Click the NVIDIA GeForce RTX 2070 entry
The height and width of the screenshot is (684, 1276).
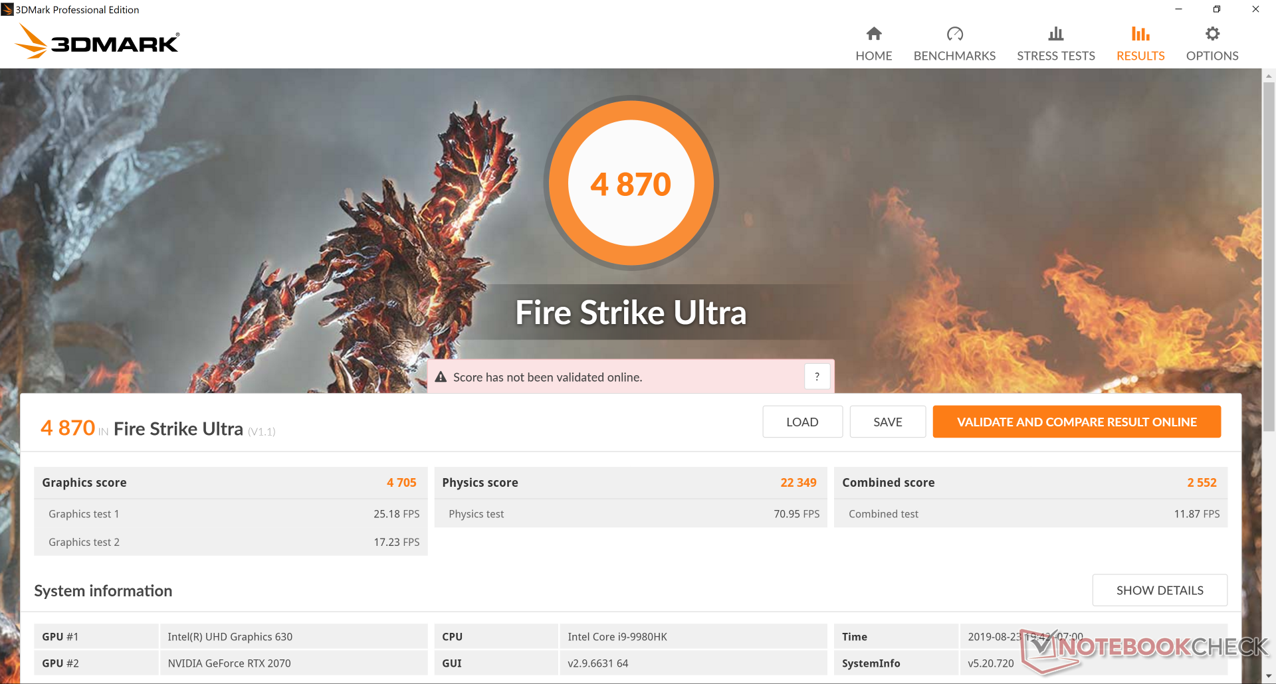229,663
